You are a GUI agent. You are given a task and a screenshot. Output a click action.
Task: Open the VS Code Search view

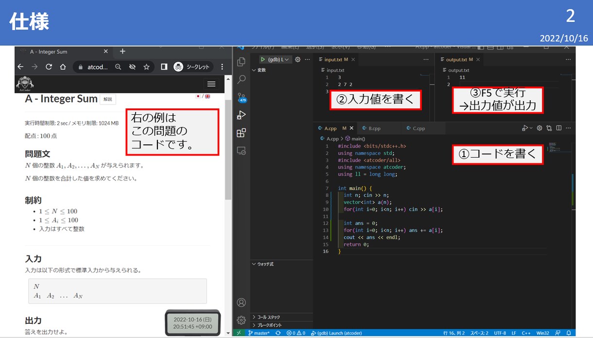[x=241, y=80]
